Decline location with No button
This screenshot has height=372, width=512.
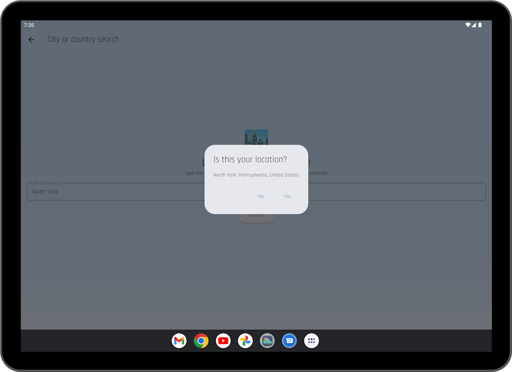(x=261, y=196)
